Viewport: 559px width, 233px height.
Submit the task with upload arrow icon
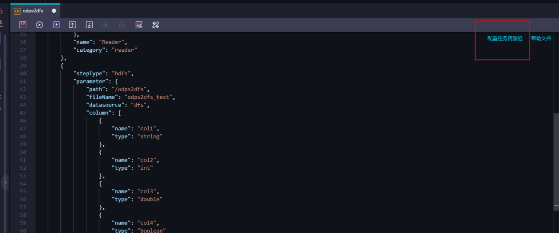point(73,25)
